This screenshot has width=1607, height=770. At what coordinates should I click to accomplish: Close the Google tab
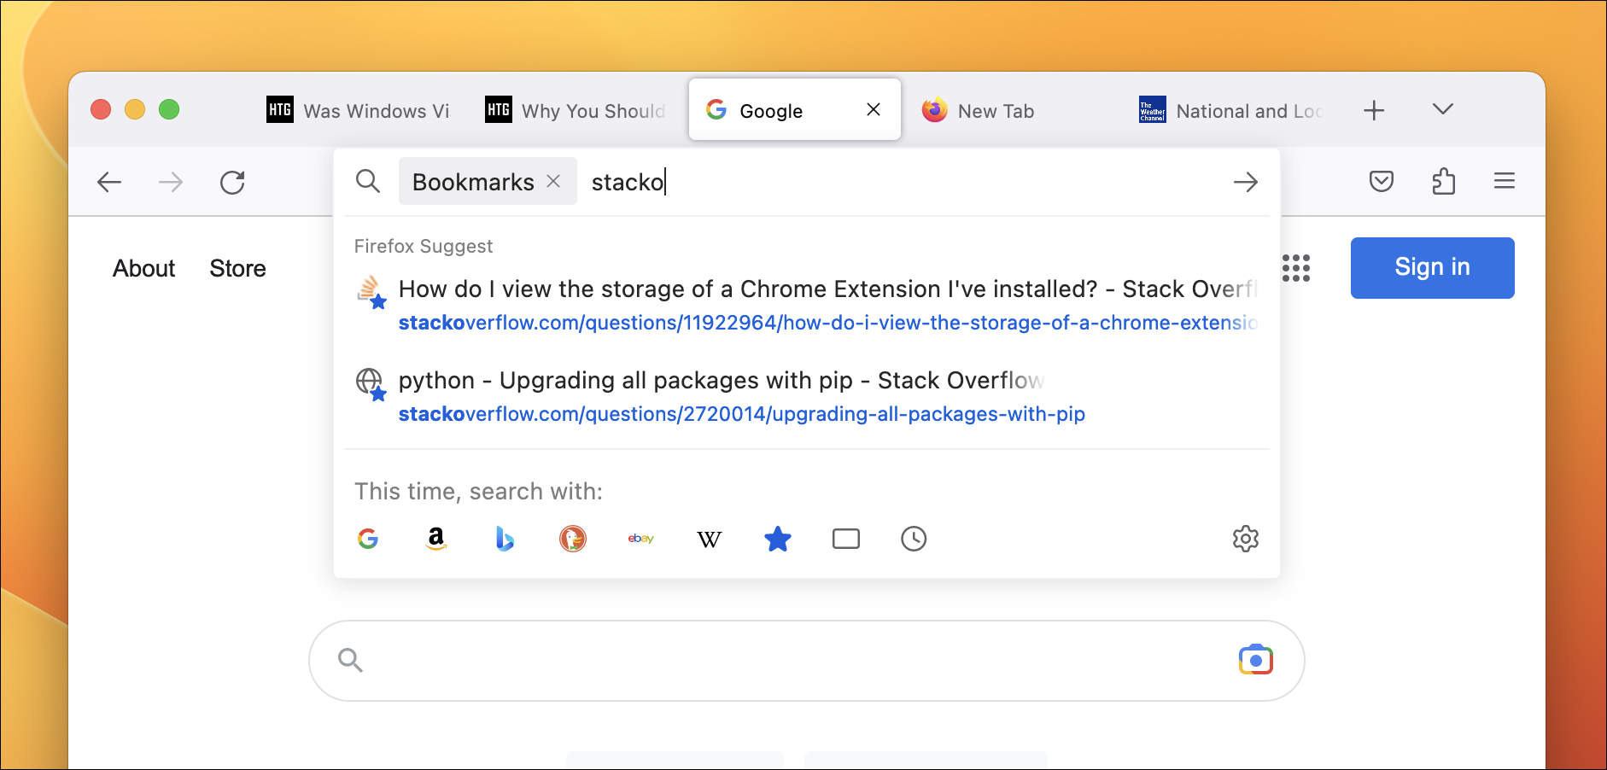point(874,109)
